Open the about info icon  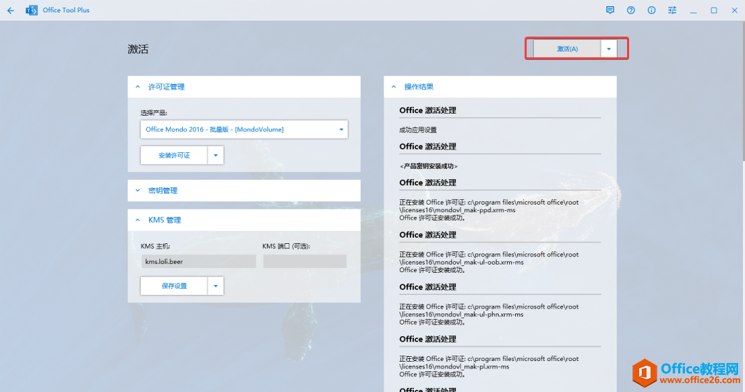[x=651, y=10]
